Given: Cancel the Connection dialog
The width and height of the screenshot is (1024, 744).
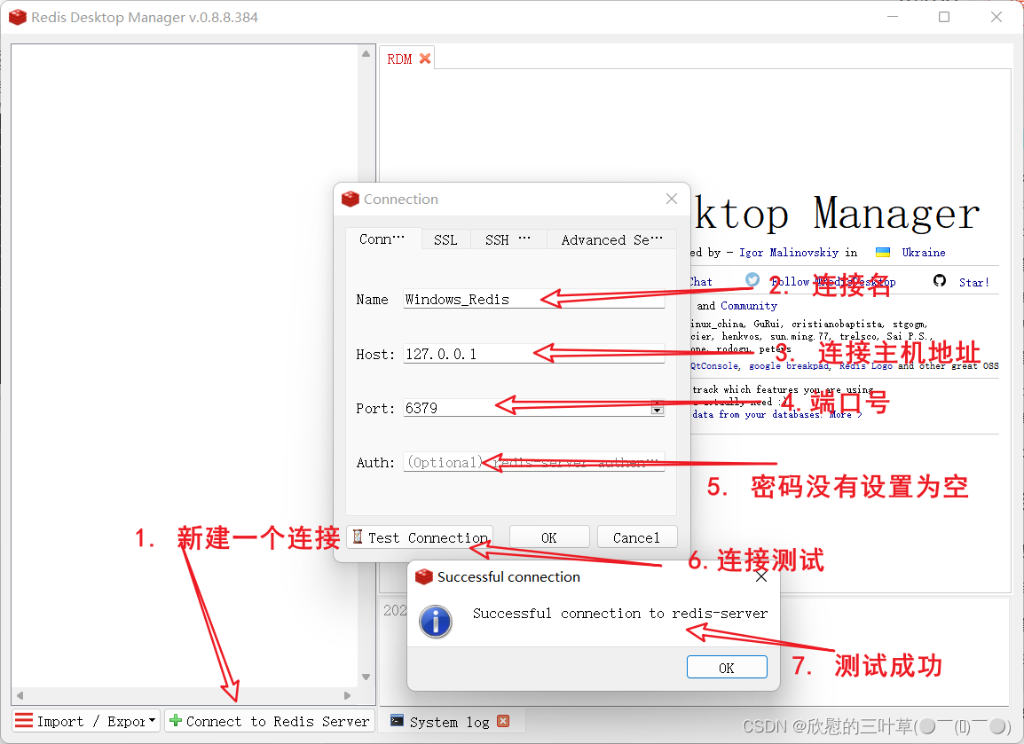Looking at the screenshot, I should pos(637,537).
